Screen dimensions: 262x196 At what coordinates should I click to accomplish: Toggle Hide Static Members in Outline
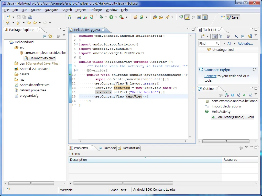239,95
